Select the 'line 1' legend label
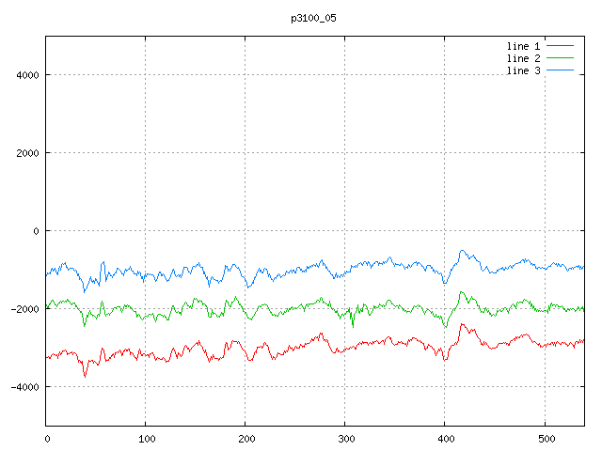The image size is (602, 451). point(523,46)
